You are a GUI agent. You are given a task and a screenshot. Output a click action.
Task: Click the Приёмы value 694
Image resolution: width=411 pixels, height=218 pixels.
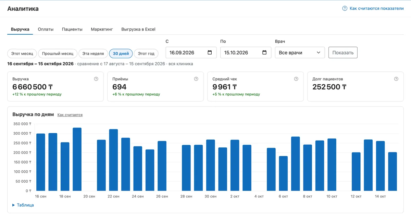pos(120,87)
